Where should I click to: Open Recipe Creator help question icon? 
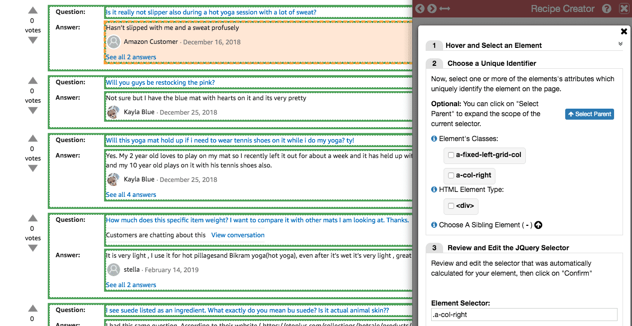(x=607, y=8)
